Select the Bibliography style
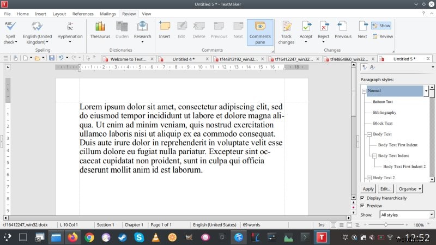Viewport: 436px width, 245px height. tap(385, 113)
